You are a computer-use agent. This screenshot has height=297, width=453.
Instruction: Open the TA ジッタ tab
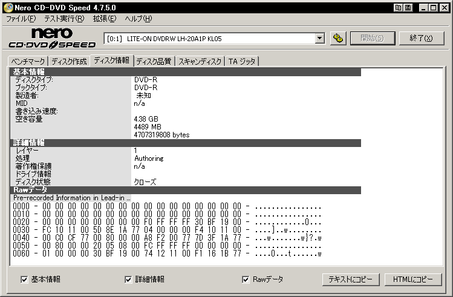[x=242, y=61]
